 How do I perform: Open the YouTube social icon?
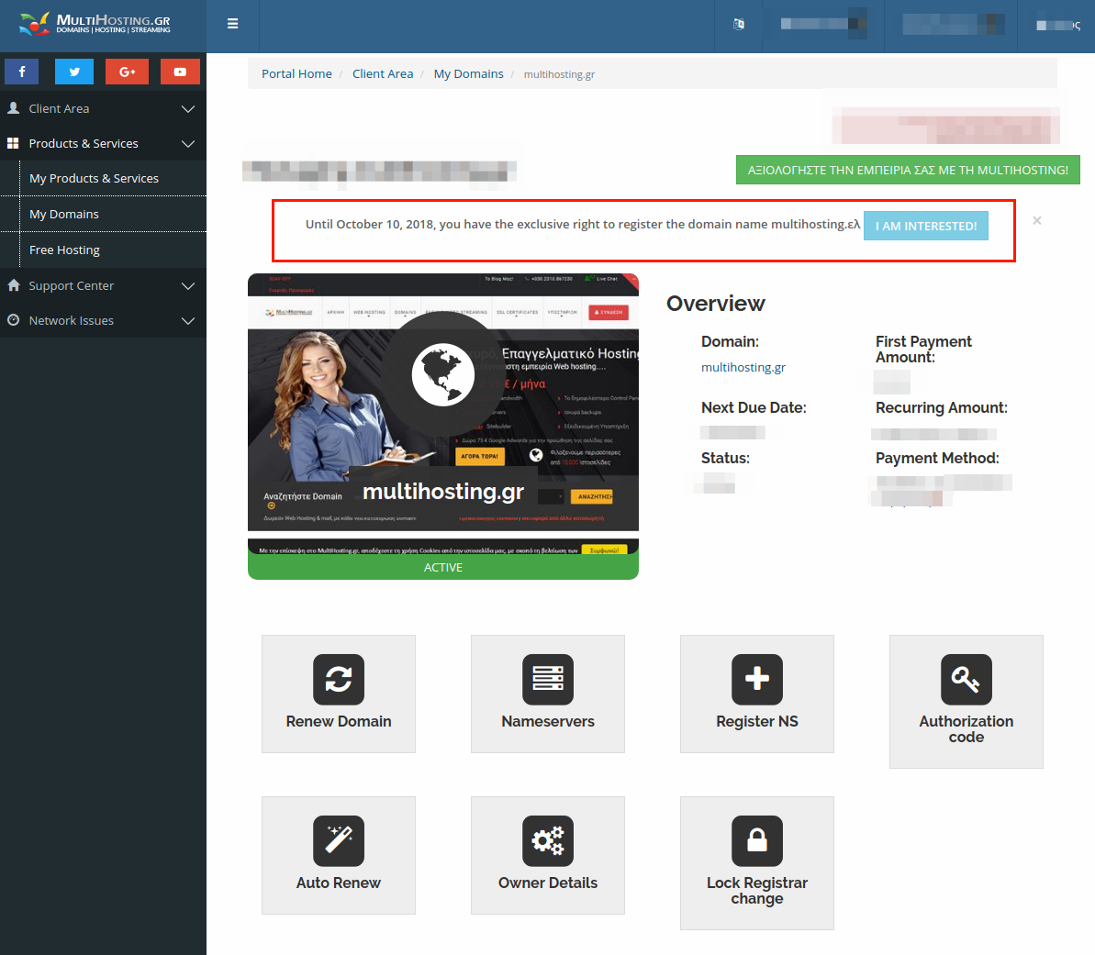(x=180, y=72)
